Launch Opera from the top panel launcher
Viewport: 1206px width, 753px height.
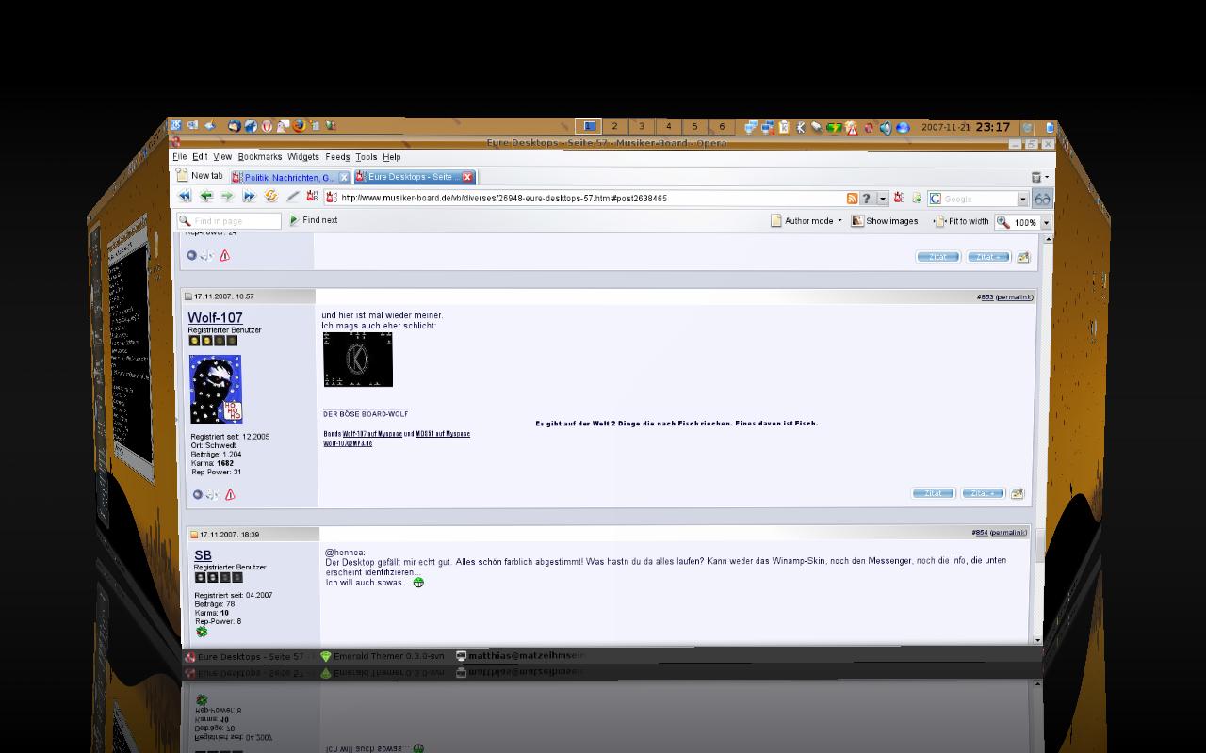pos(267,126)
